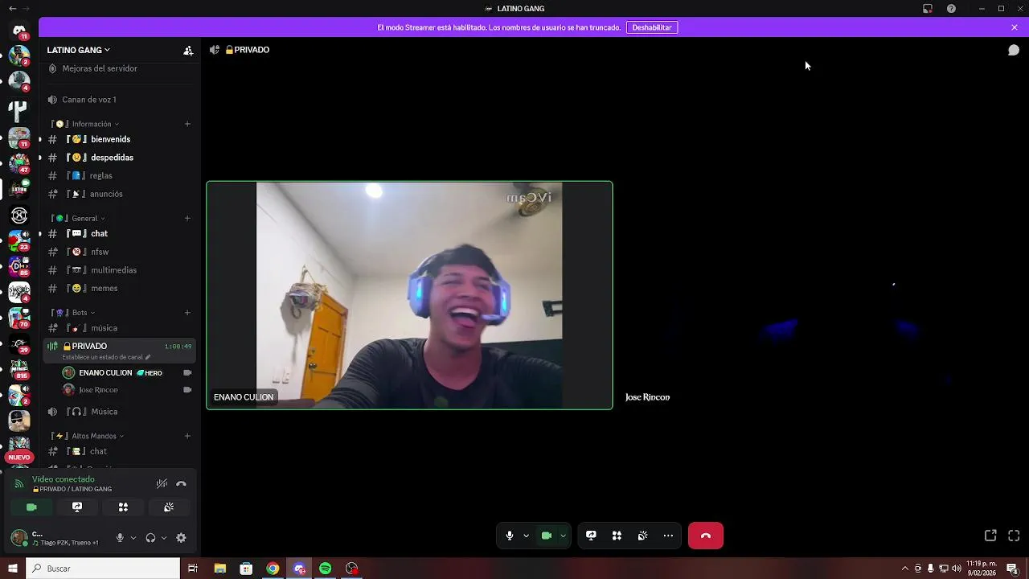Viewport: 1029px width, 579px height.
Task: Open Windows Start menu
Action: pyautogui.click(x=12, y=569)
